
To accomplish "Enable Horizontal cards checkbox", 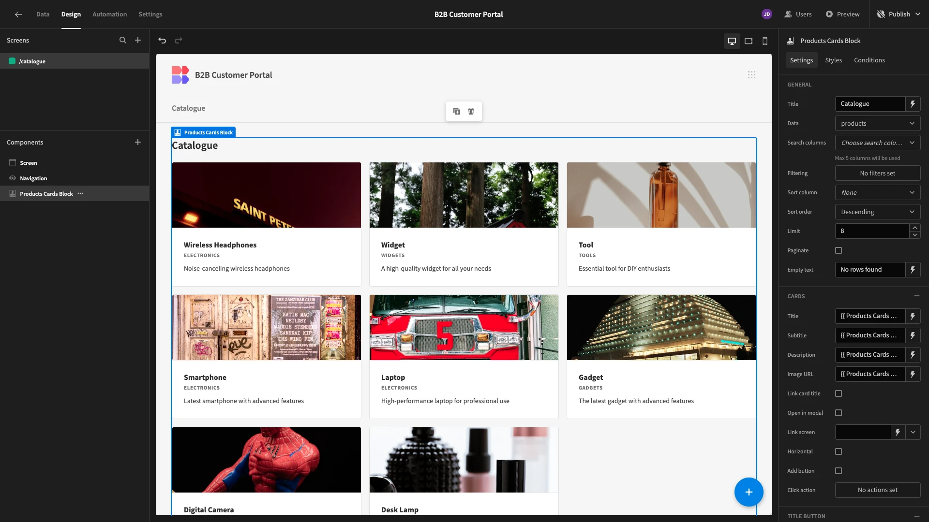I will pyautogui.click(x=839, y=451).
